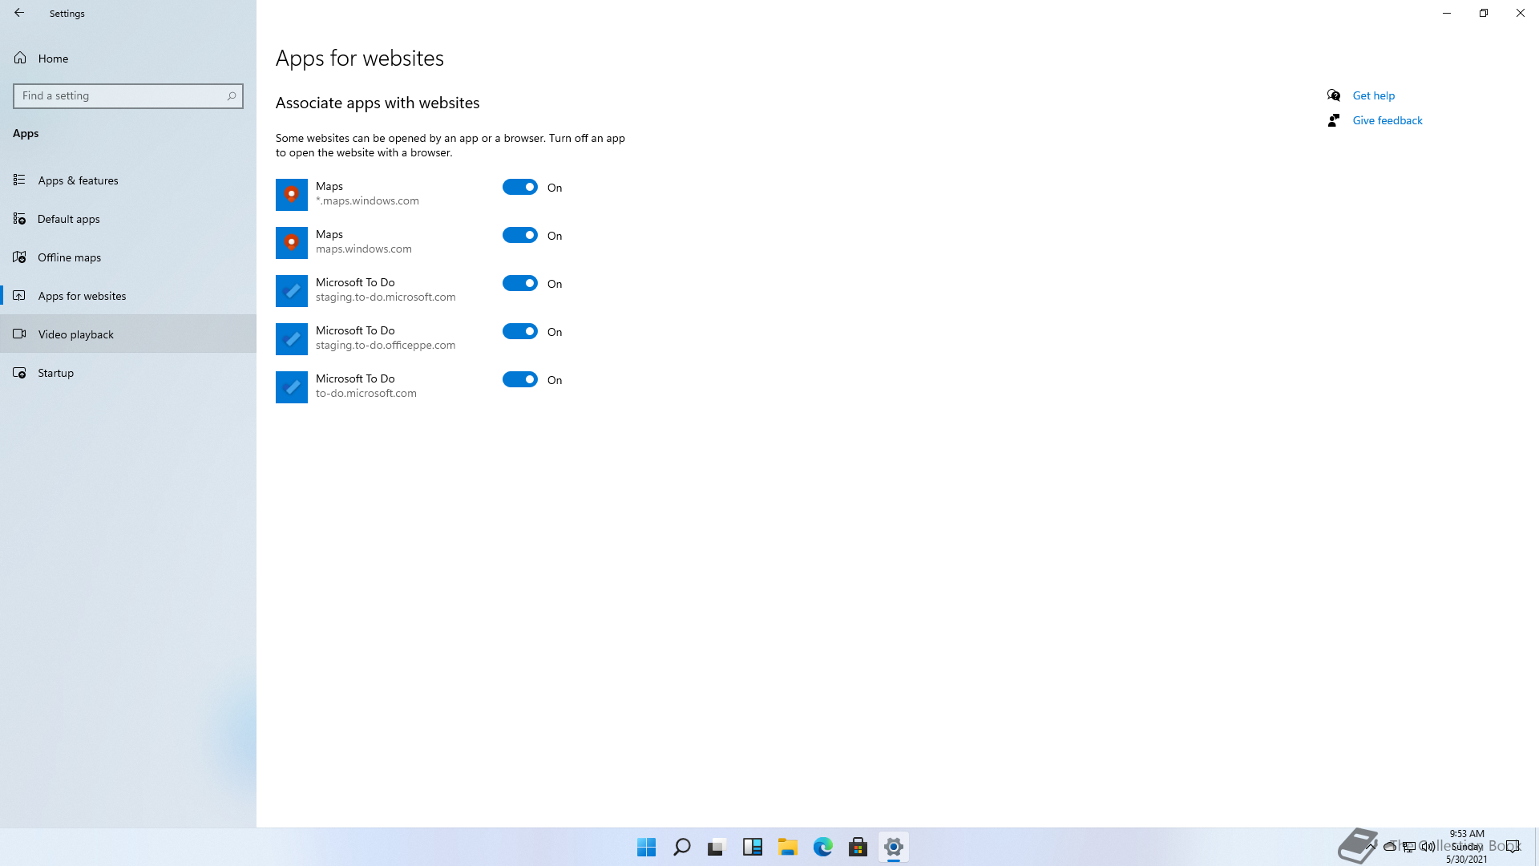This screenshot has height=866, width=1539.
Task: Click the *.maps.windows.com domain text
Action: tap(367, 200)
